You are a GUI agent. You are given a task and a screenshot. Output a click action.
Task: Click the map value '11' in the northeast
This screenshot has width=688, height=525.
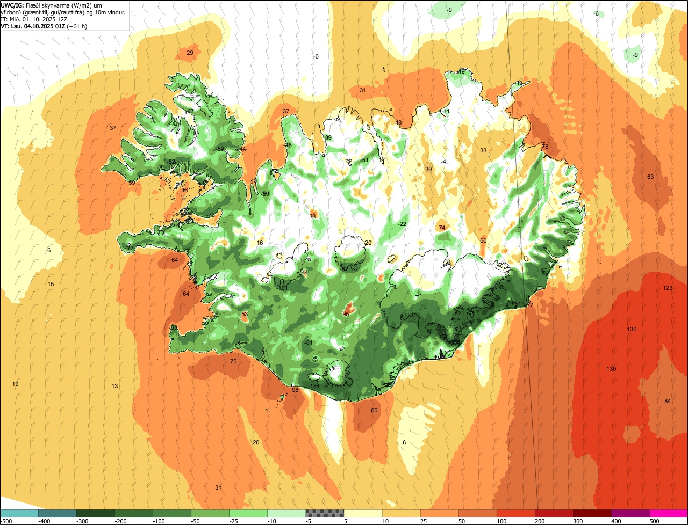tap(446, 112)
